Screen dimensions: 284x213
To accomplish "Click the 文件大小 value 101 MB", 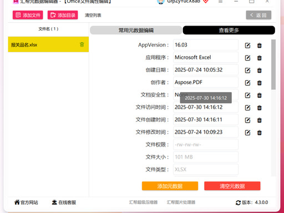I will 206,157.
